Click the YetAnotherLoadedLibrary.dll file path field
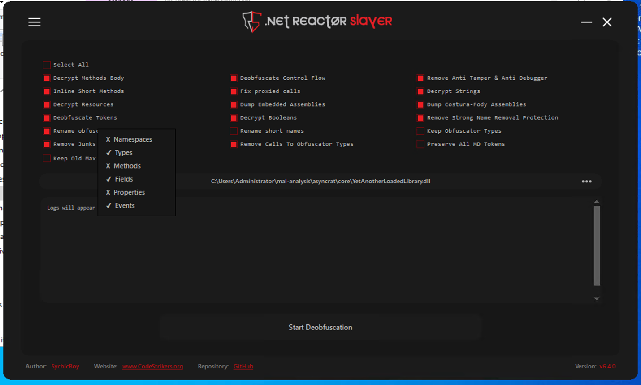 tap(320, 181)
